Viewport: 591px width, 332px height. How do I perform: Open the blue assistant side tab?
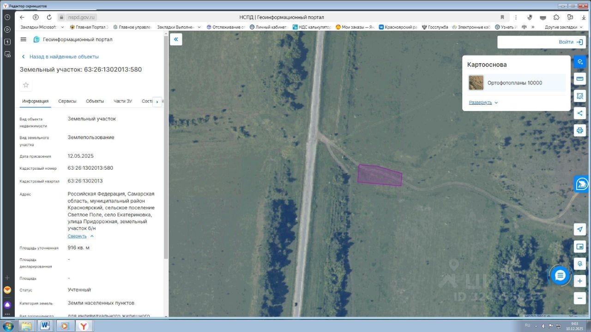point(582,184)
